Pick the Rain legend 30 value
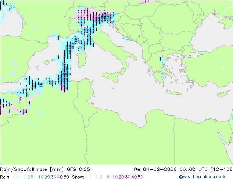Image resolution: width=233 pixels, height=180 pixels. tap(54, 177)
